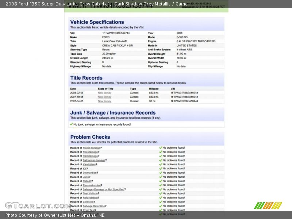This screenshot has width=292, height=219.
Task: Open the Flood damage record link
Action: (x=91, y=148)
